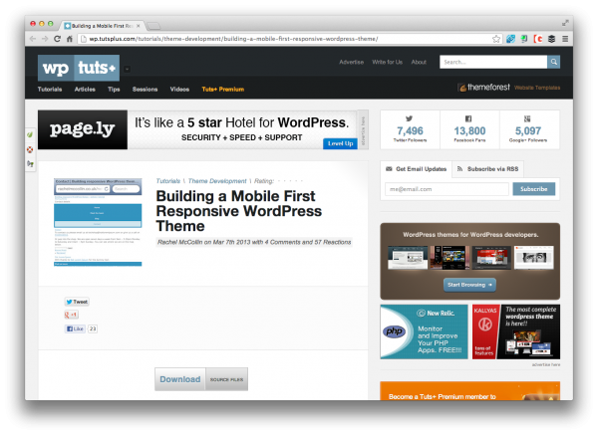The width and height of the screenshot is (598, 435).
Task: Open Google+ followers count 5,097
Action: coord(528,129)
